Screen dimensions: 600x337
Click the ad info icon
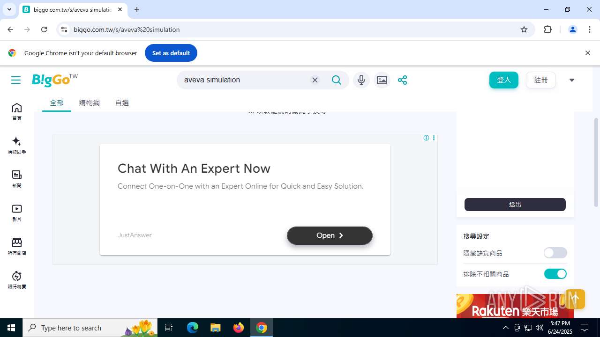426,138
